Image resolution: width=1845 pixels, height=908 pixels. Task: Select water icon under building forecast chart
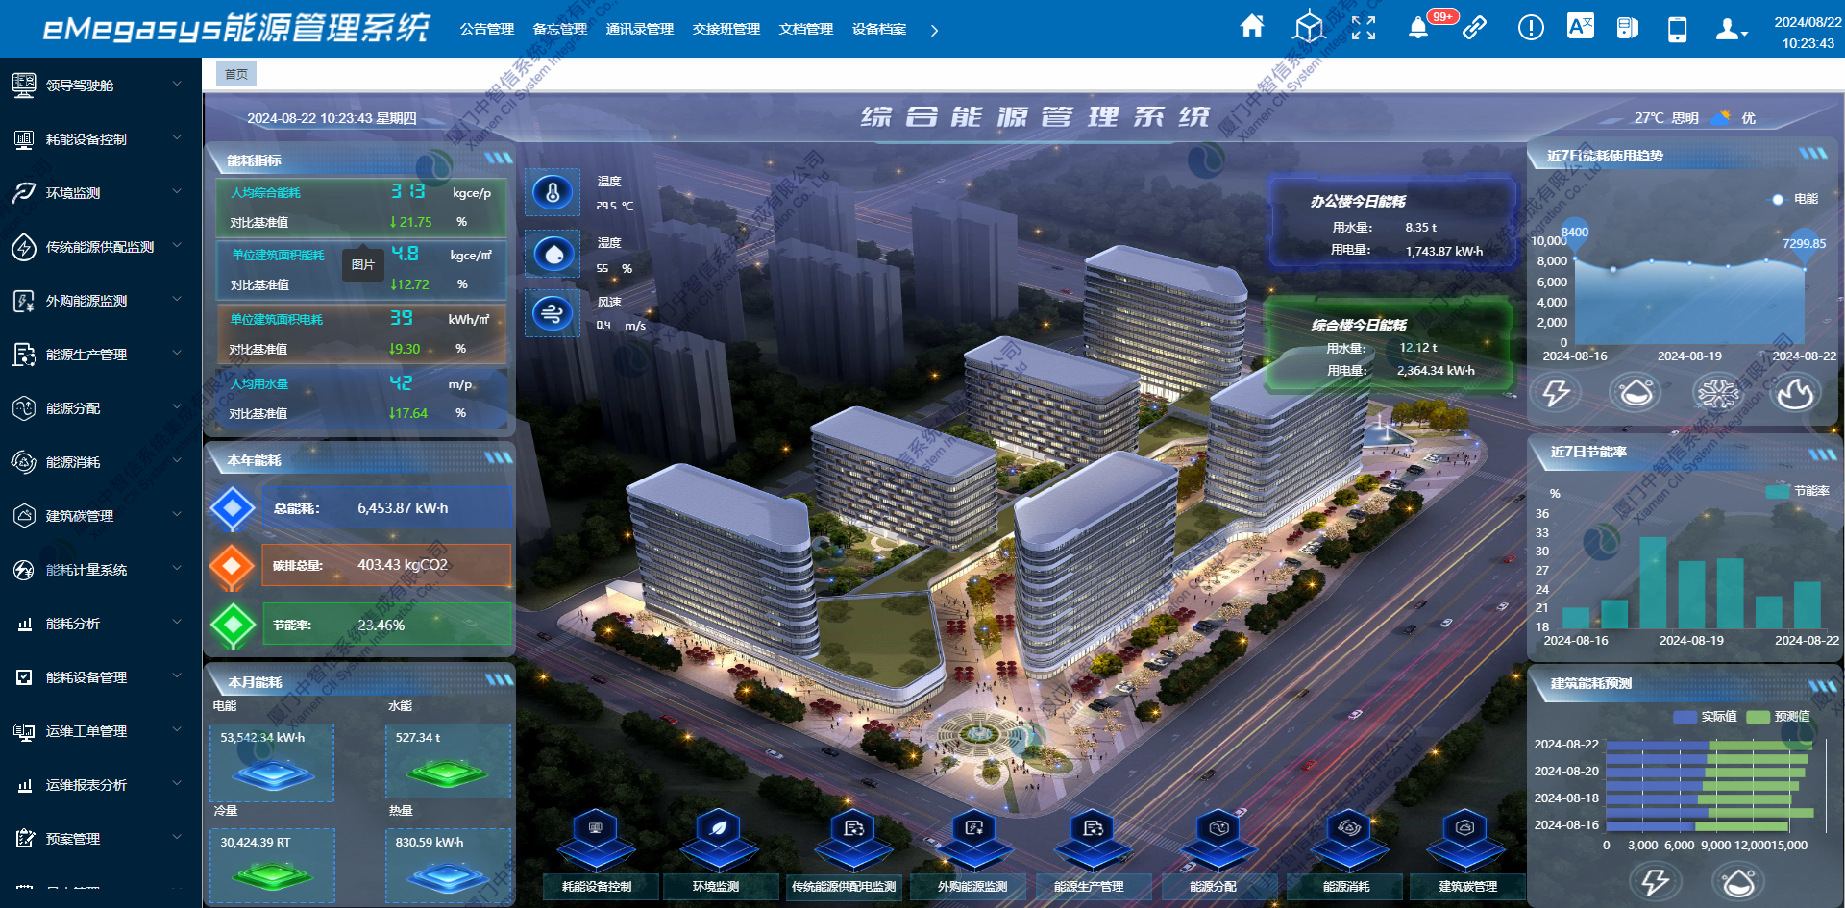pyautogui.click(x=1738, y=881)
